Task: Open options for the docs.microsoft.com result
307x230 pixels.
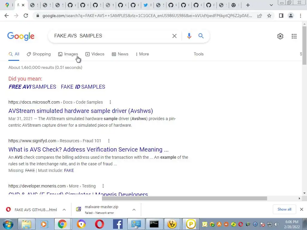Action: (x=110, y=102)
